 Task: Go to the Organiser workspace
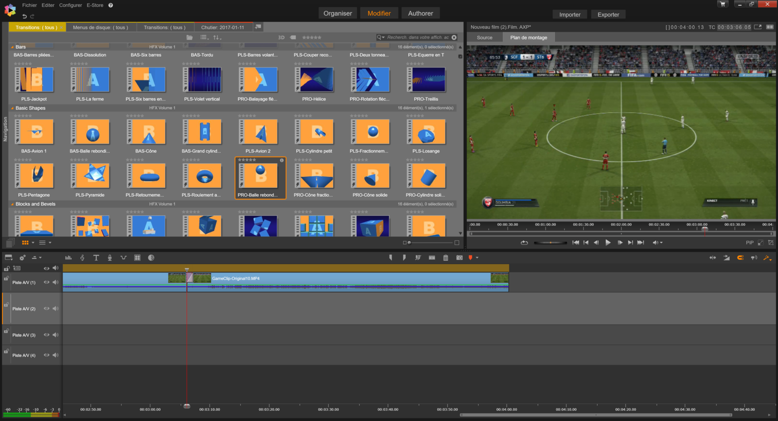337,13
